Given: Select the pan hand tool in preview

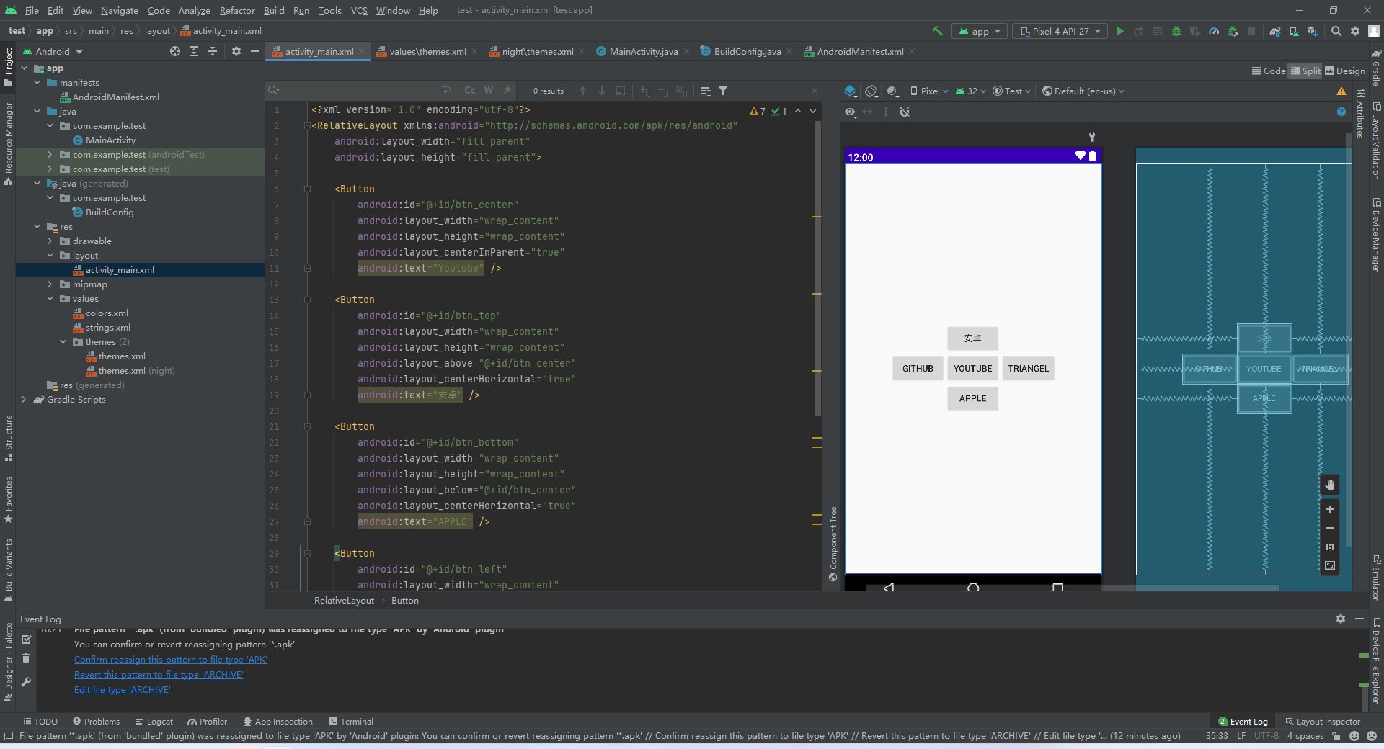Looking at the screenshot, I should click(x=1330, y=485).
